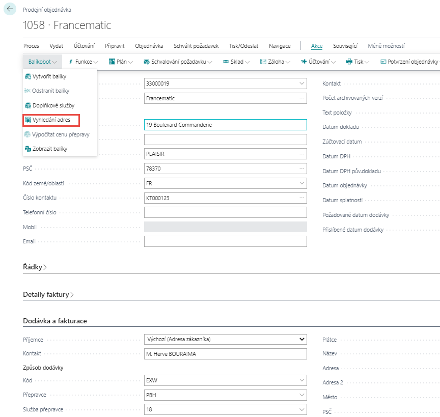The width and height of the screenshot is (440, 417).
Task: Click the Tisk printer icon
Action: click(349, 62)
